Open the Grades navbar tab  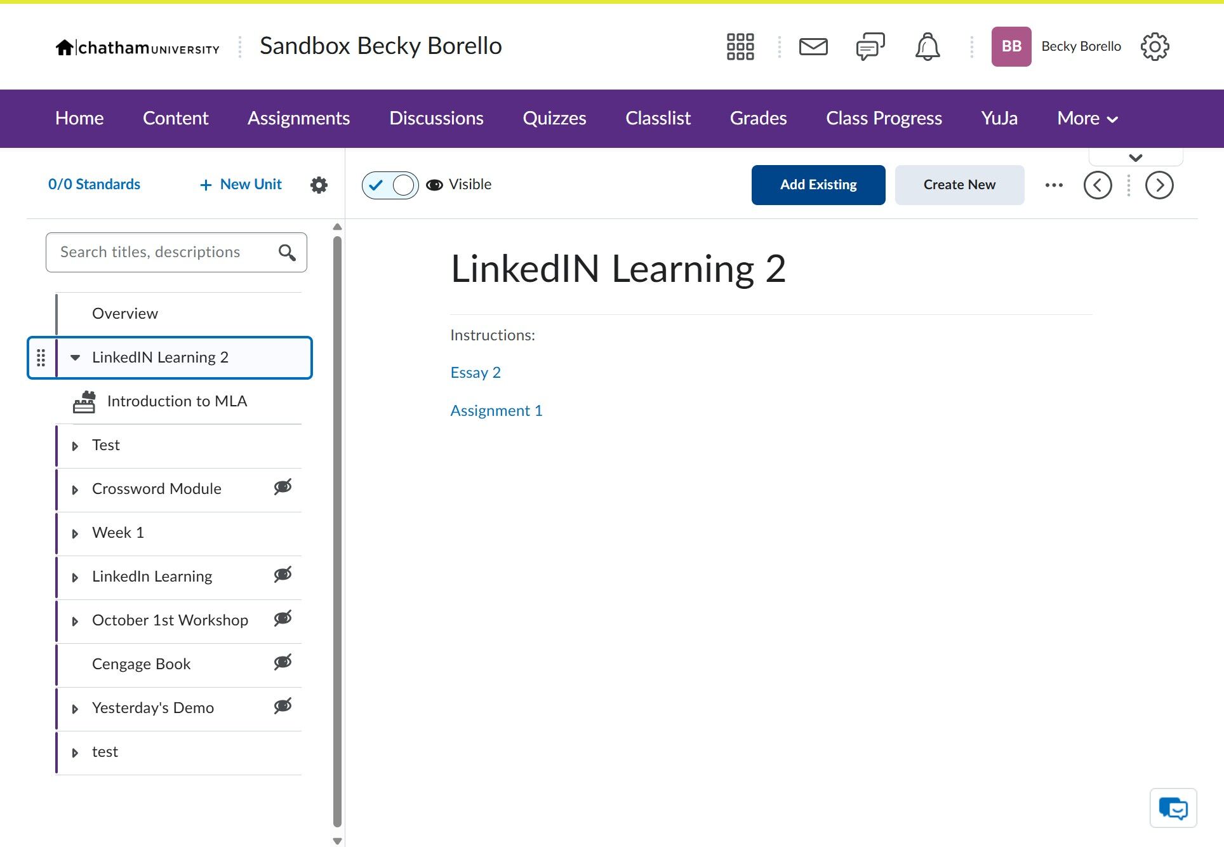(x=758, y=118)
